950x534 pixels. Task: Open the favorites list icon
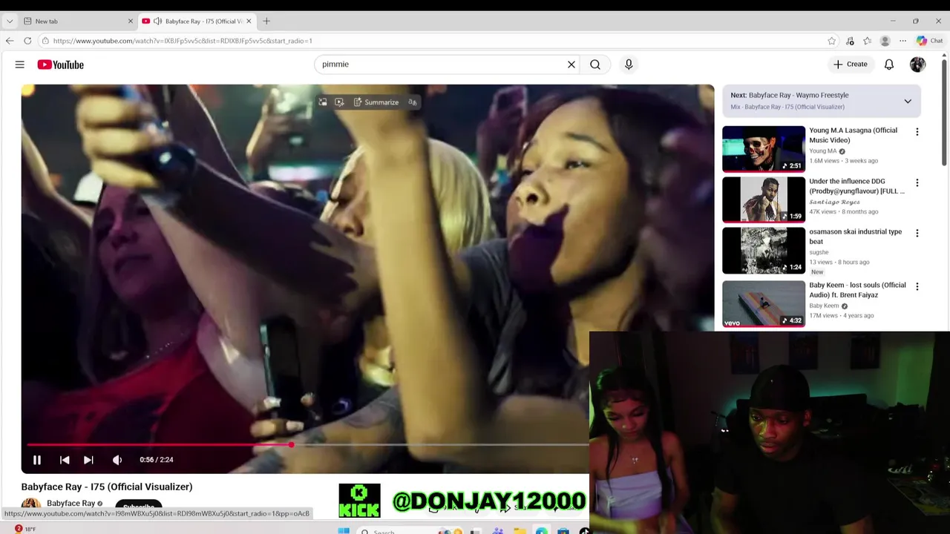pos(867,41)
